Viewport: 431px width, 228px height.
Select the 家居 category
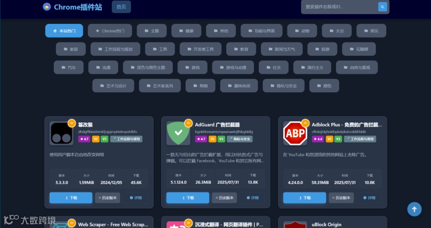tap(71, 49)
